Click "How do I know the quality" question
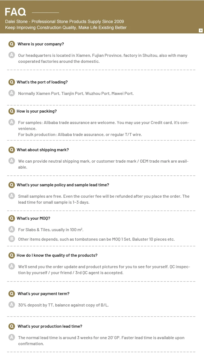Viewport: 204px width, 353px height. click(x=57, y=255)
